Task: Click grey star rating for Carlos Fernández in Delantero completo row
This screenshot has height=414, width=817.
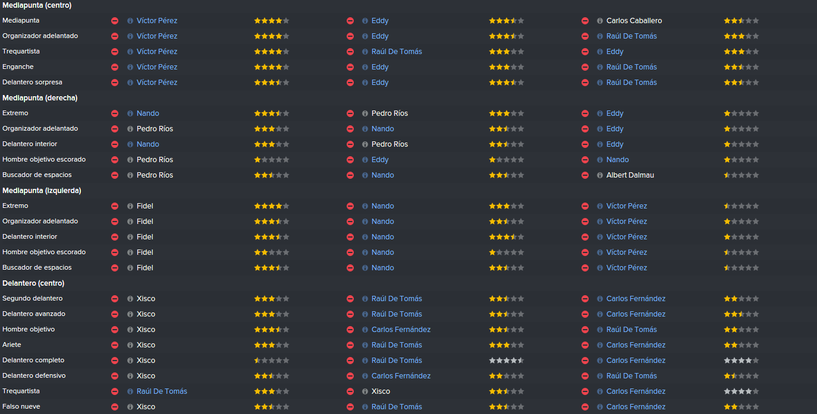Action: click(x=741, y=361)
